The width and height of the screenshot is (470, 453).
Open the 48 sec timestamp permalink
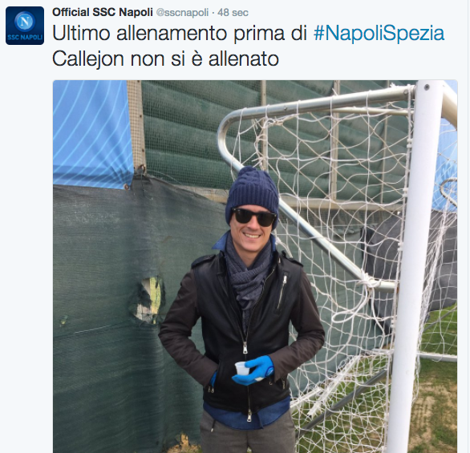coord(233,13)
